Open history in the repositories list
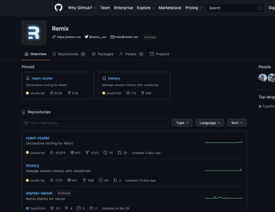The image size is (275, 212). [x=32, y=166]
